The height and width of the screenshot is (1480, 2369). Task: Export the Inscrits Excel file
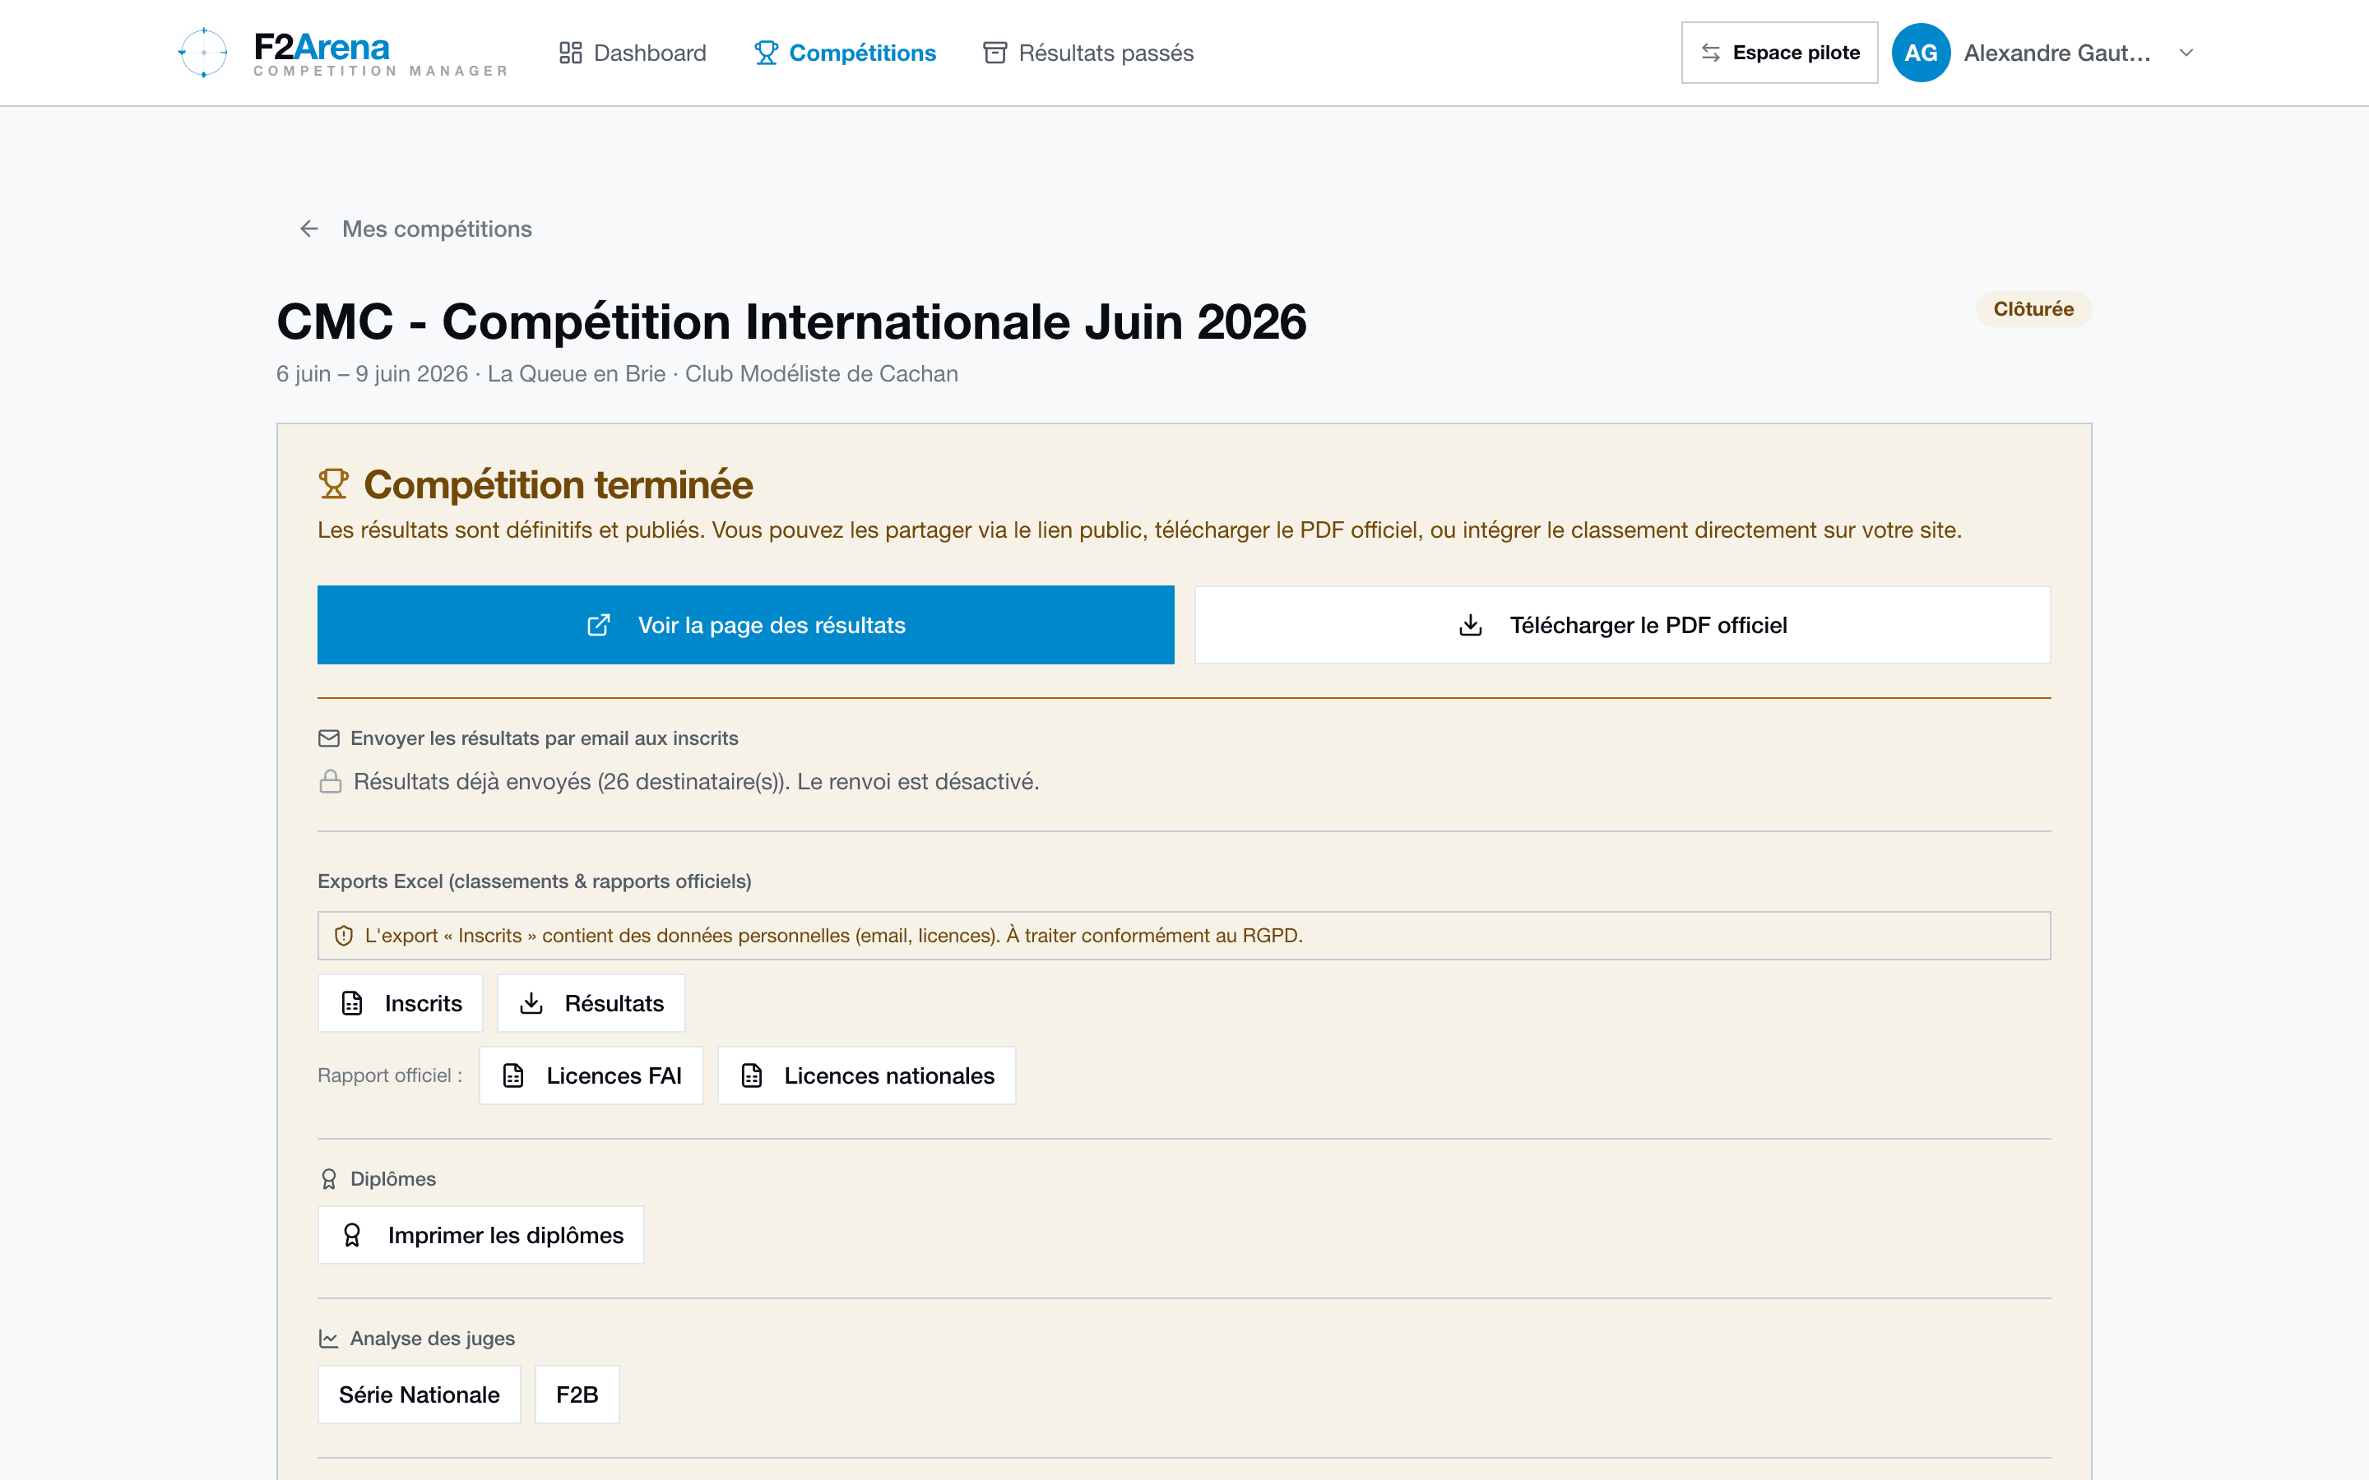pyautogui.click(x=401, y=1003)
